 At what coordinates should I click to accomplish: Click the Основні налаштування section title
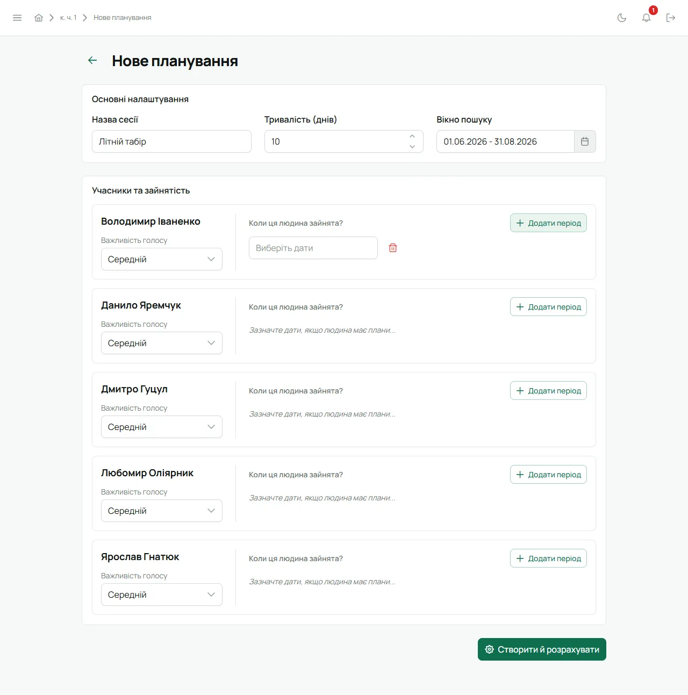[140, 99]
